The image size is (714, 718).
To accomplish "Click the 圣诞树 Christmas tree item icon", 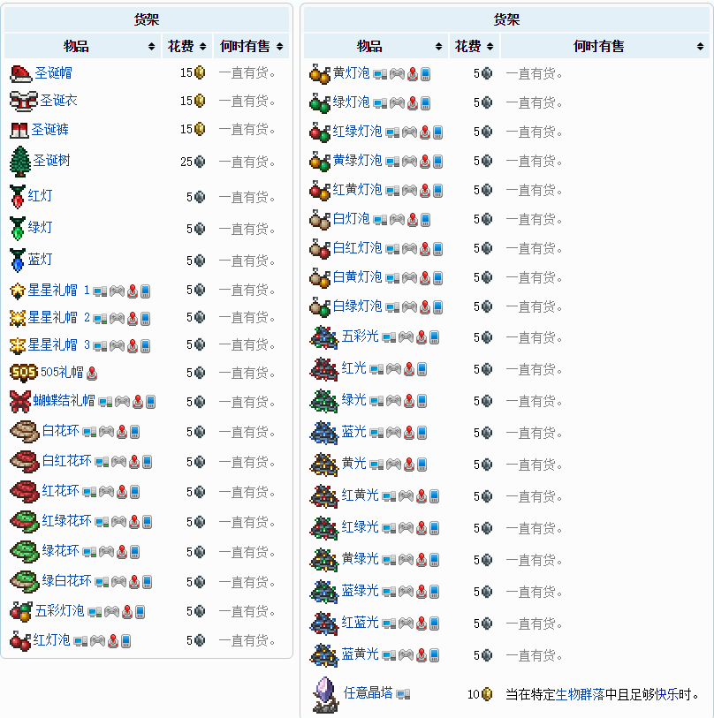I will point(20,162).
